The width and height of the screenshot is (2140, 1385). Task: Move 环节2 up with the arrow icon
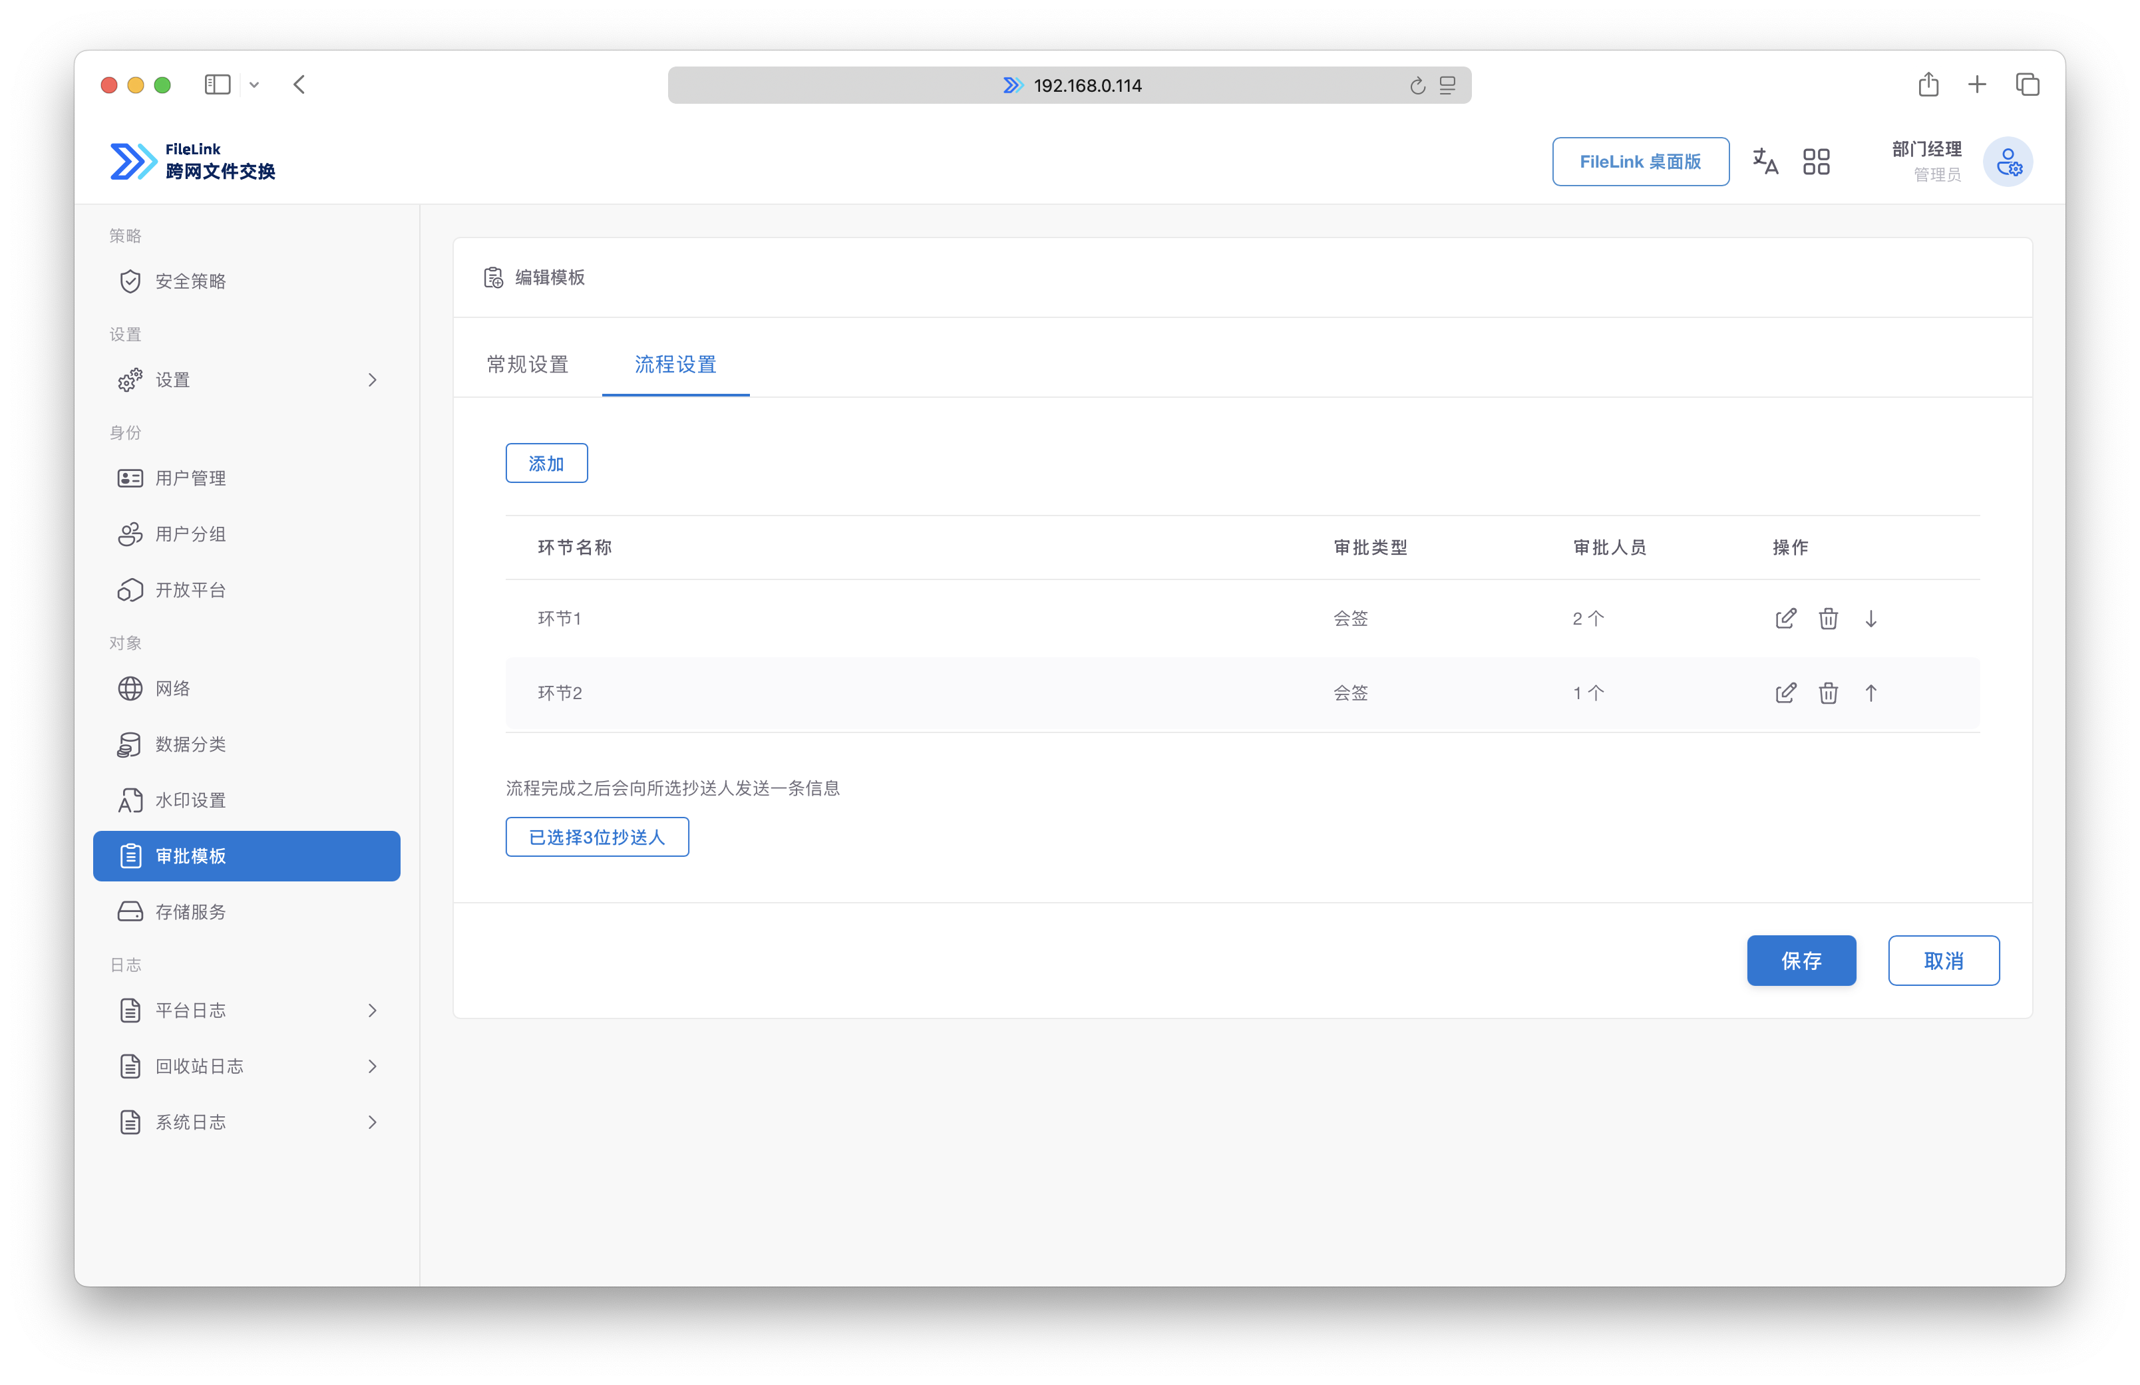coord(1871,693)
